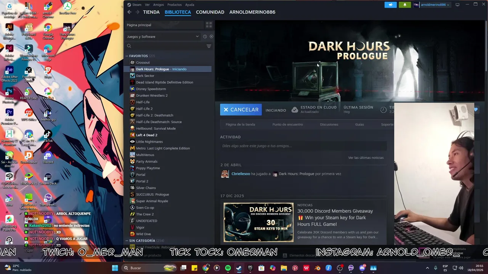Switch to the TIENDA tab
Image resolution: width=488 pixels, height=274 pixels.
[151, 12]
